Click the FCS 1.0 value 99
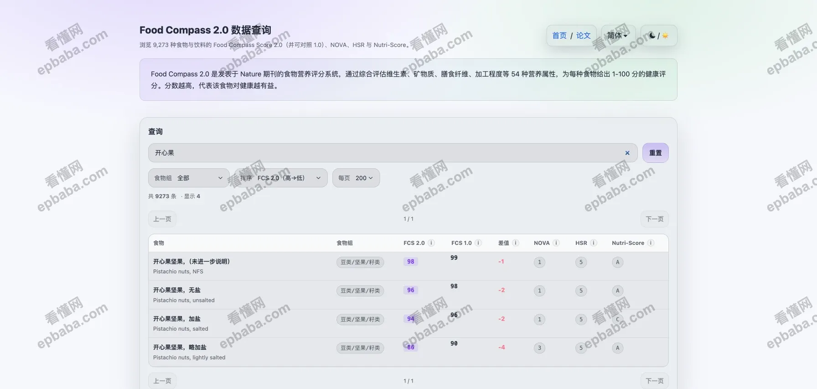This screenshot has height=389, width=817. [454, 258]
